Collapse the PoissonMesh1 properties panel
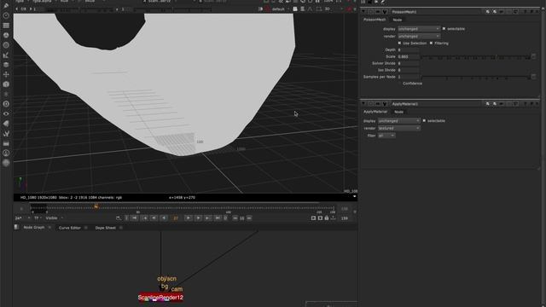This screenshot has height=307, width=546. tap(363, 12)
